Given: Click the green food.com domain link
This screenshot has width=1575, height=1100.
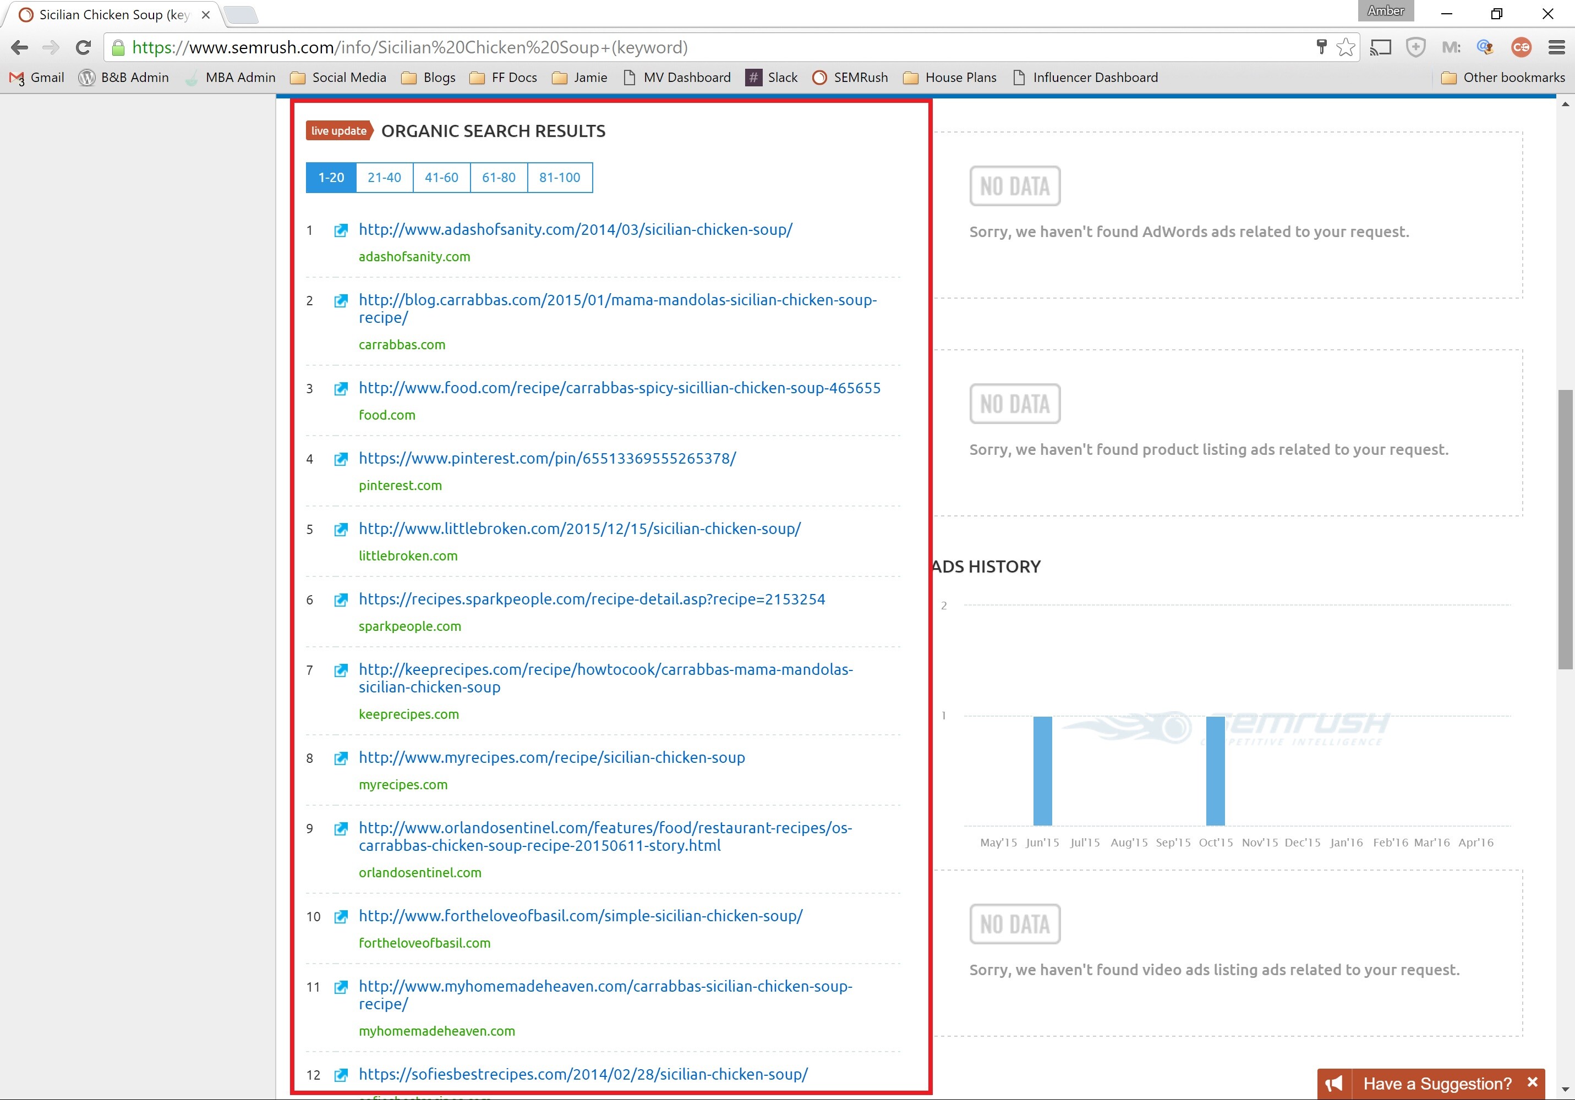Looking at the screenshot, I should click(387, 416).
